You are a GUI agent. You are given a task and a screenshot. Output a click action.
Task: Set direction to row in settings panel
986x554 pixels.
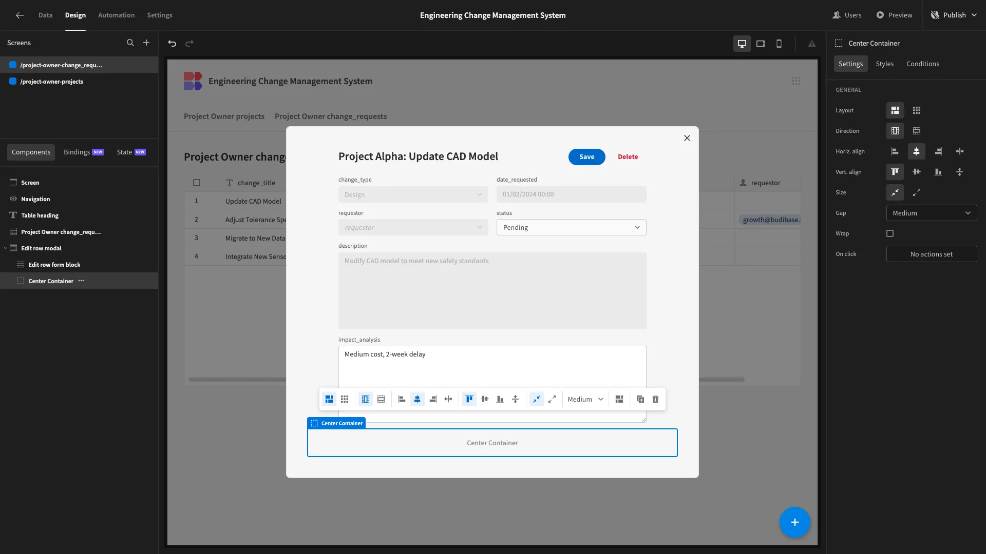tap(917, 131)
